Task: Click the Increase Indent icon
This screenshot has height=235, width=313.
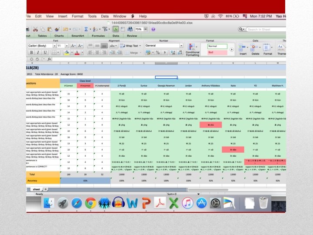Action: pyautogui.click(x=120, y=53)
